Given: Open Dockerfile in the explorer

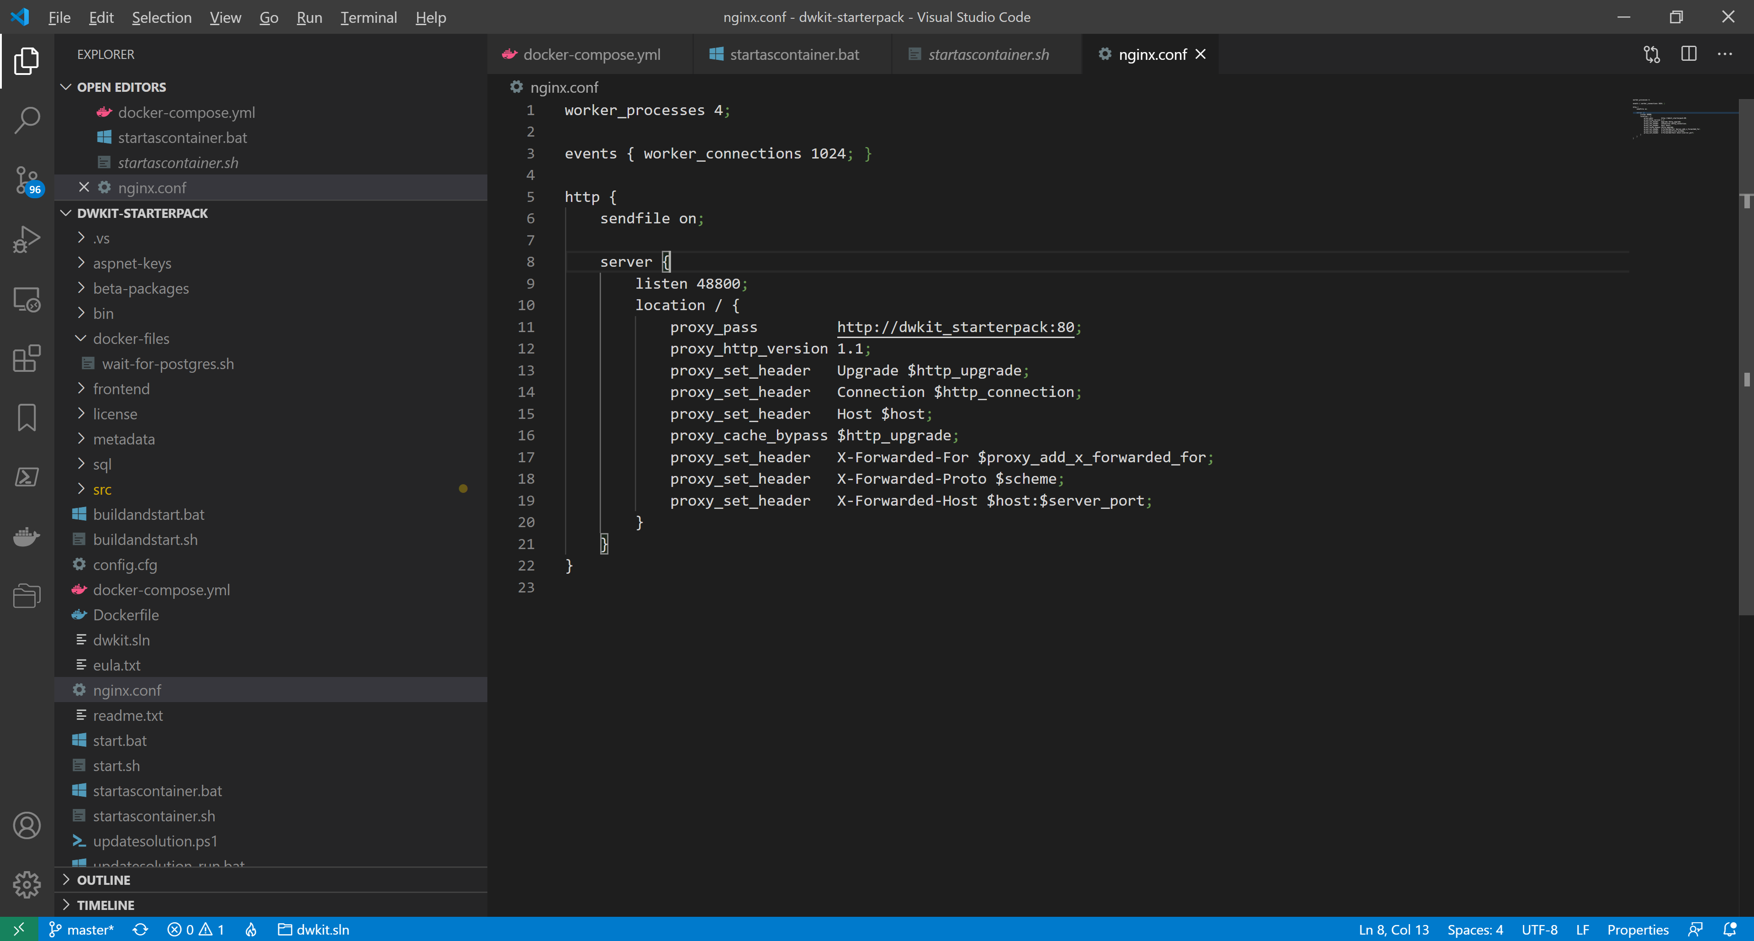Looking at the screenshot, I should tap(271, 615).
